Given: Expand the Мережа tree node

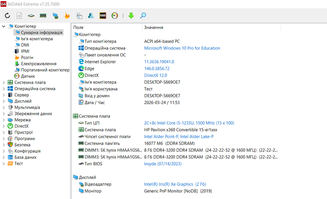Looking at the screenshot, I should tap(3, 120).
